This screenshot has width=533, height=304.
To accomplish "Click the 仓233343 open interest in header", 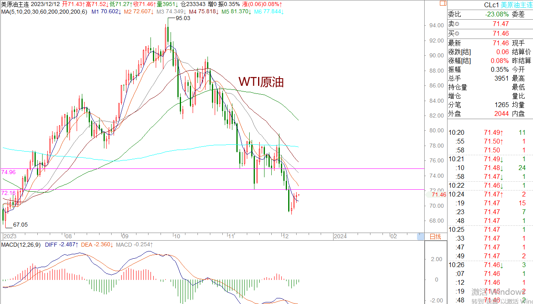I will tap(193, 4).
